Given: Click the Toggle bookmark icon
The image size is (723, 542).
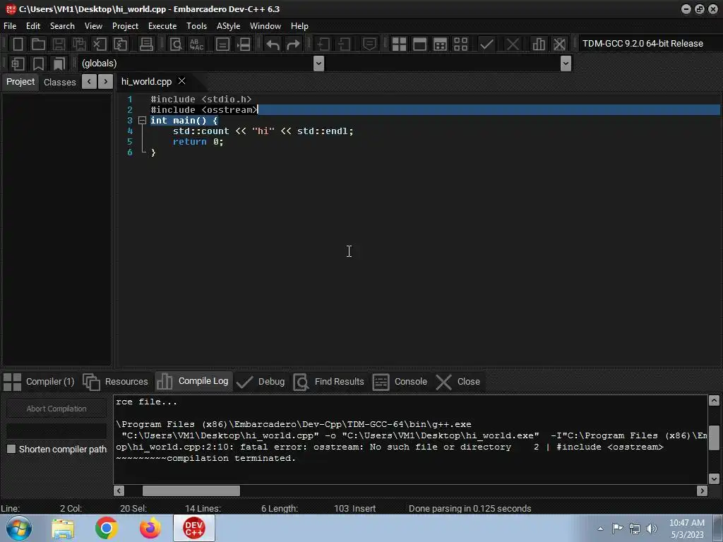Looking at the screenshot, I should (x=38, y=64).
